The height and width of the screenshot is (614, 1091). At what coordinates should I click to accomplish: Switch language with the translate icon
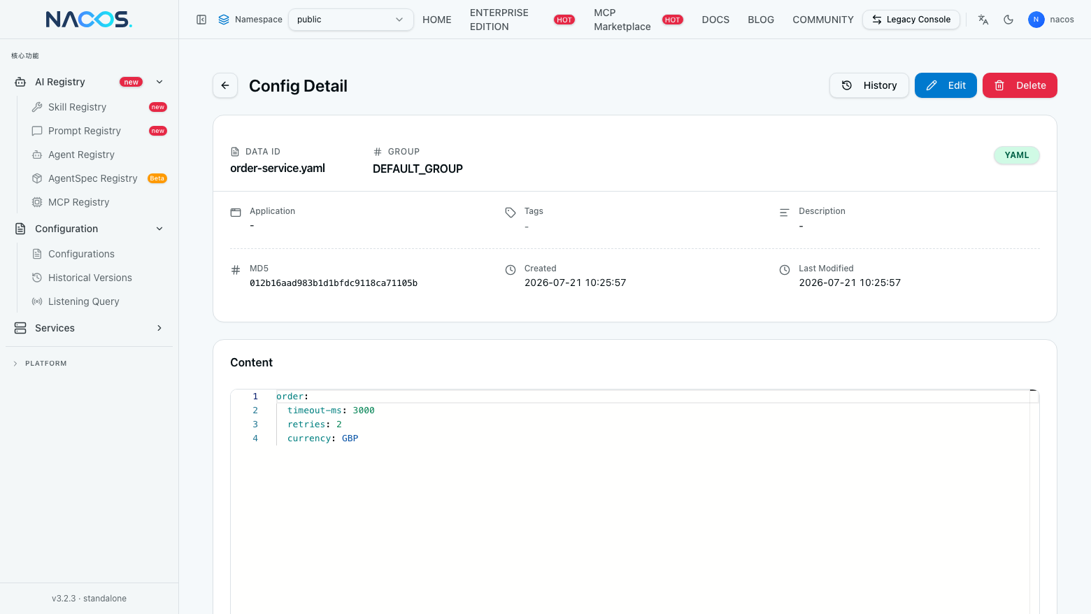click(x=983, y=20)
